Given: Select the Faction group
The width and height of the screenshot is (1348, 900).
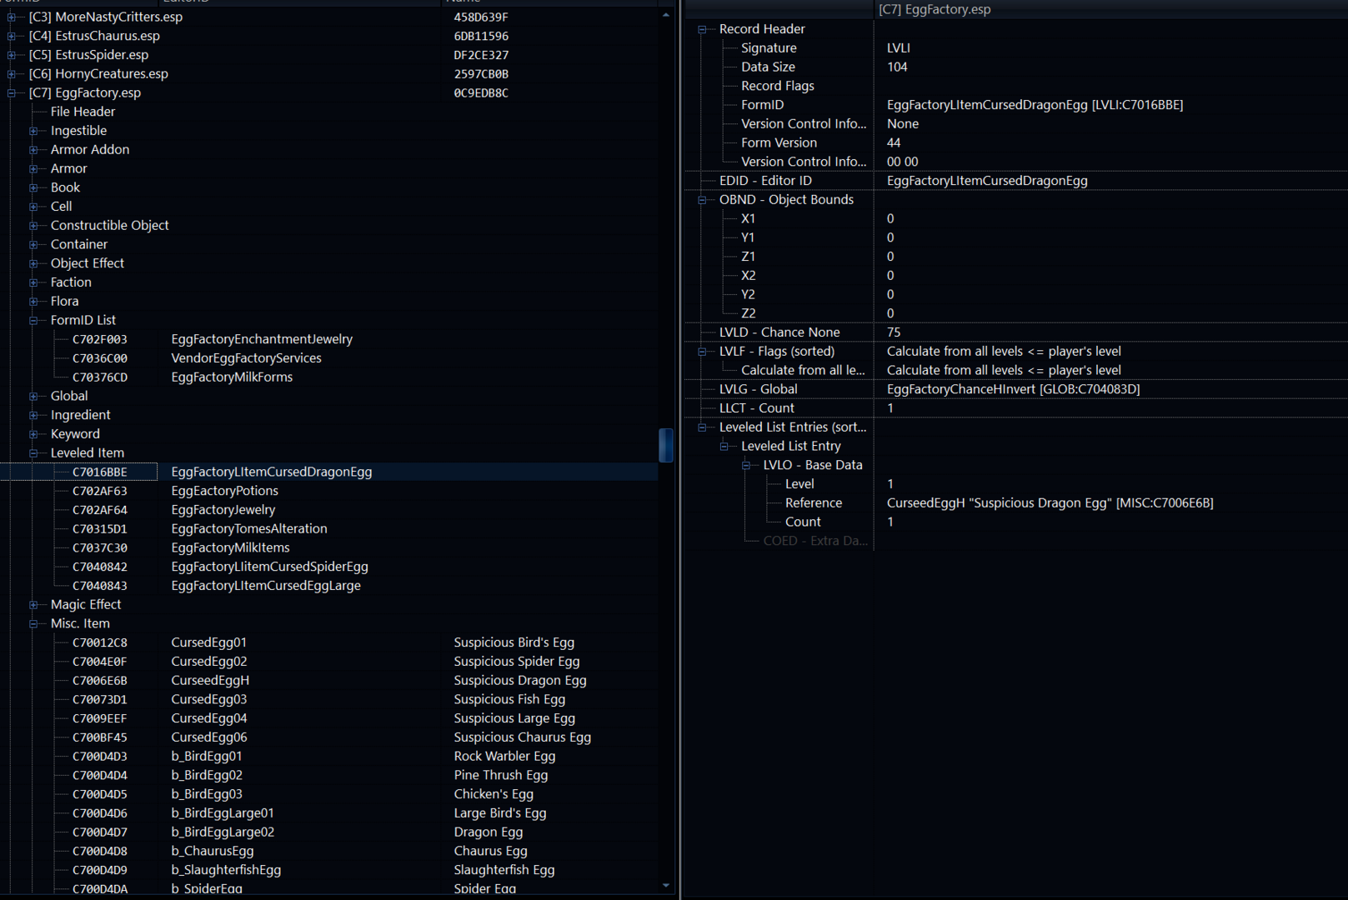Looking at the screenshot, I should [71, 282].
